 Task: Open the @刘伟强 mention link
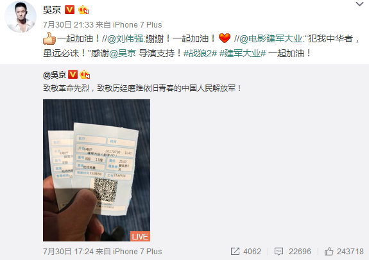[x=125, y=38]
